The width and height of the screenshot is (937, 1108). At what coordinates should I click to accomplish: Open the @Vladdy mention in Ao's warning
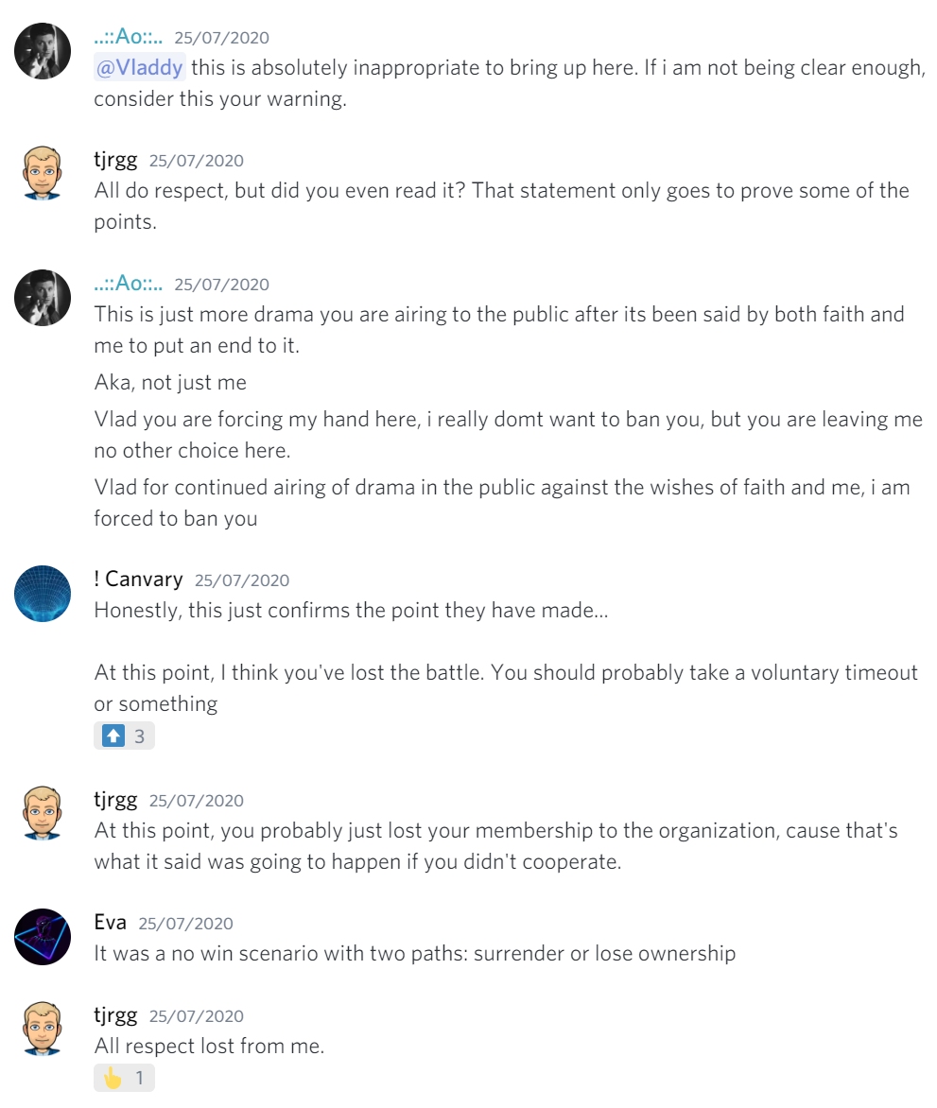pos(139,68)
